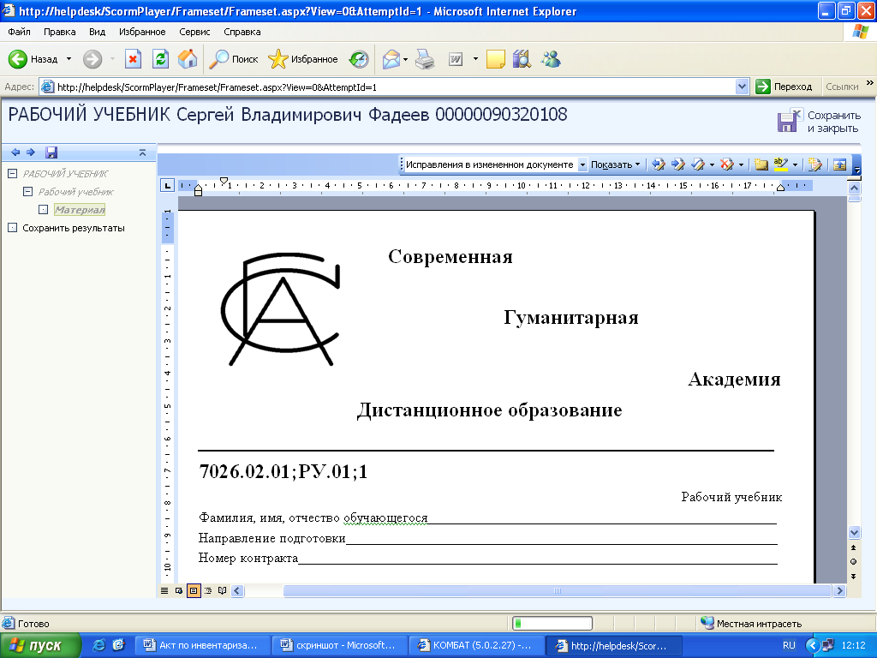Click the Forward navigation arrow in the browser toolbar
877x658 pixels.
pyautogui.click(x=92, y=59)
